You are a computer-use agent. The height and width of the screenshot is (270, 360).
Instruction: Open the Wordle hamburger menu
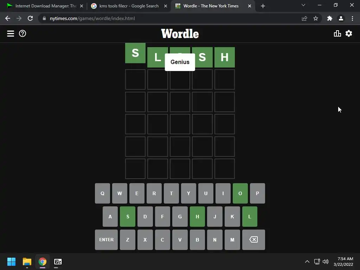11,33
